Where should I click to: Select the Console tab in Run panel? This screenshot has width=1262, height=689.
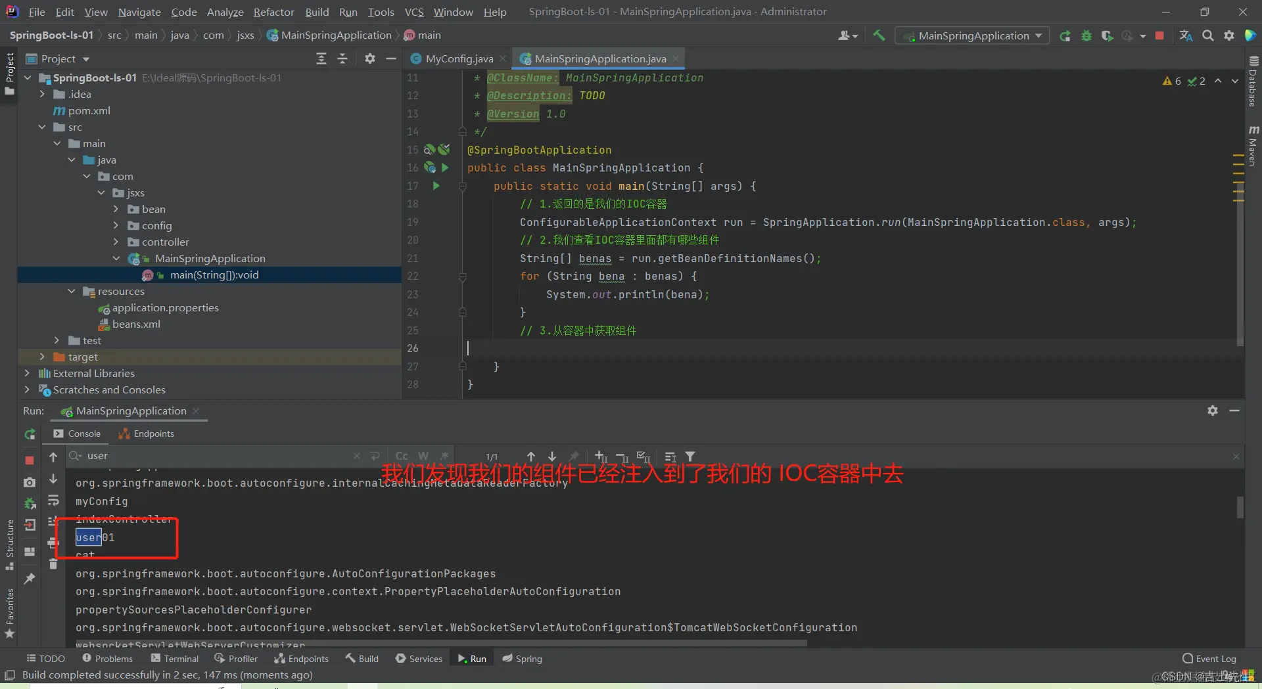tap(78, 433)
